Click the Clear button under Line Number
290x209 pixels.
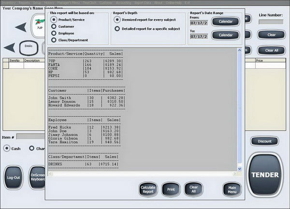click(x=271, y=35)
